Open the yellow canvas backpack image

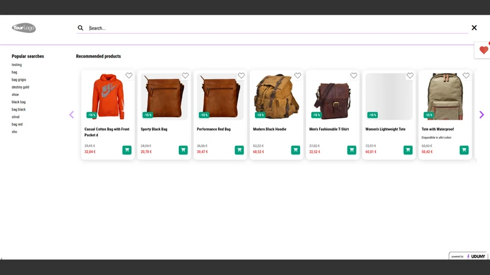click(x=277, y=97)
